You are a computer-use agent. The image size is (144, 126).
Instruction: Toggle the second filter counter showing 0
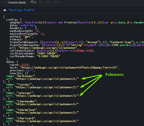(x=41, y=2)
